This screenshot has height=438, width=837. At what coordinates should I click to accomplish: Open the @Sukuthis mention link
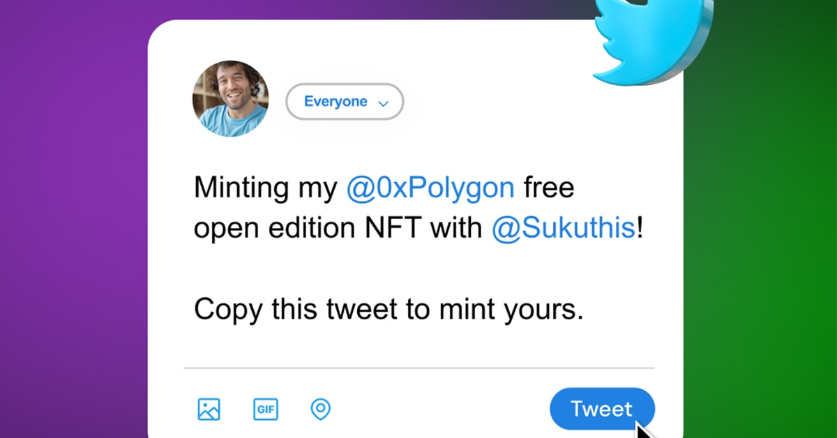click(564, 229)
